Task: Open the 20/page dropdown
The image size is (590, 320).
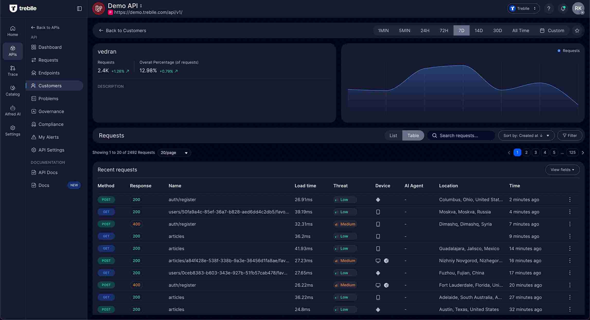Action: pyautogui.click(x=174, y=152)
